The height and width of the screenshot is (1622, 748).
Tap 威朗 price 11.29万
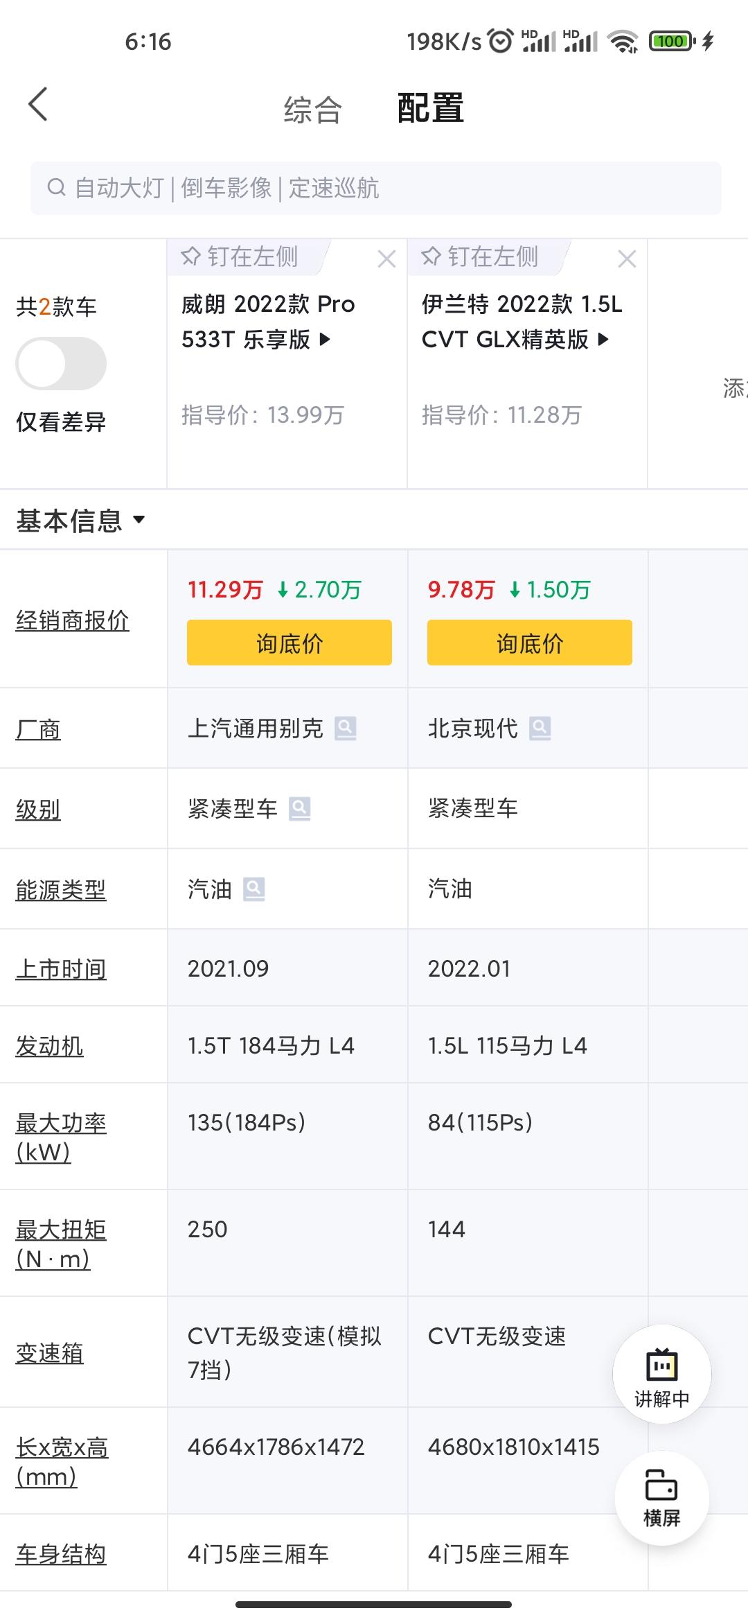coord(226,589)
